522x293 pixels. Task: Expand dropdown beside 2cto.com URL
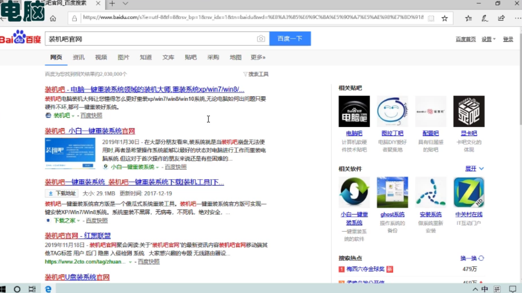(x=130, y=262)
